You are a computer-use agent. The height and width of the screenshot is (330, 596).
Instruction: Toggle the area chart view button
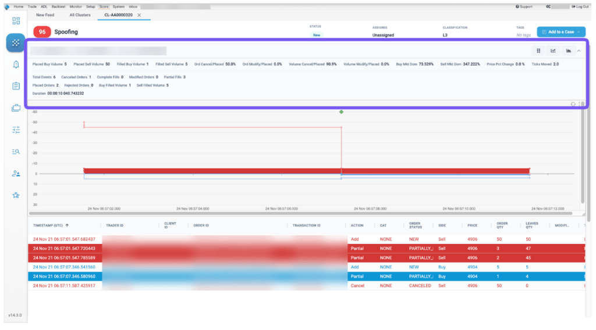pyautogui.click(x=569, y=51)
